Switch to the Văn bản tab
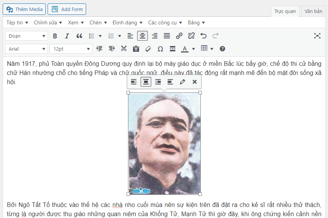This screenshot has height=218, width=328. click(x=313, y=11)
